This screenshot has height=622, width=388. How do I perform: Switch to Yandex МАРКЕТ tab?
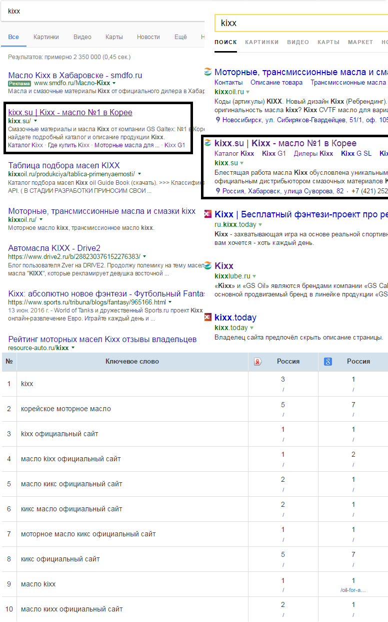point(360,42)
